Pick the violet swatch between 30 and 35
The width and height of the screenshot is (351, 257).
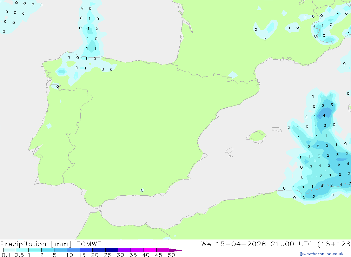[124, 250]
